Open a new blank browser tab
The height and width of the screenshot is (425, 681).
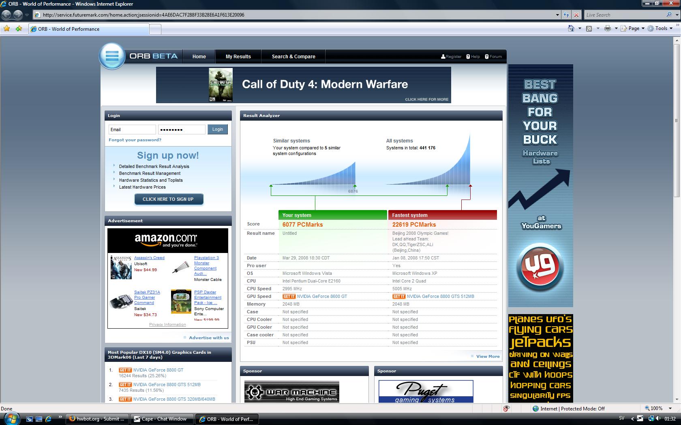155,29
